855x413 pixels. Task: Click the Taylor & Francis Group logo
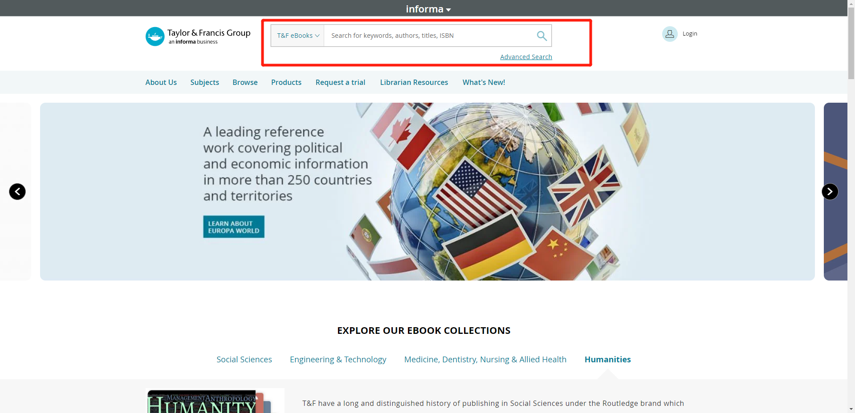(x=198, y=36)
